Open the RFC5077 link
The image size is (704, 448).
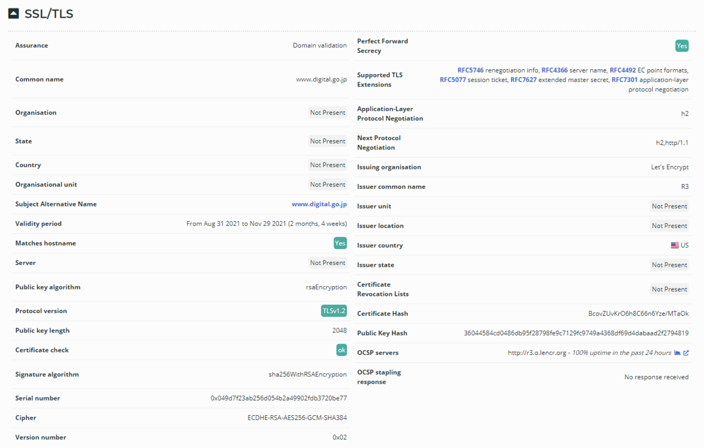[x=453, y=80]
